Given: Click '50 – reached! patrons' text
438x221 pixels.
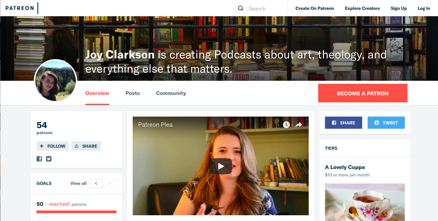Looking at the screenshot, I should pyautogui.click(x=61, y=204).
